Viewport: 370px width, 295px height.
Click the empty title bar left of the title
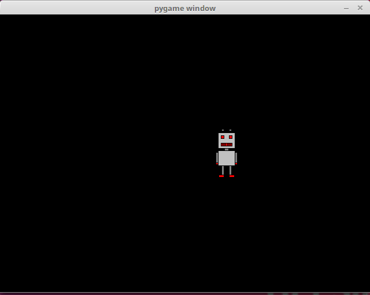tap(75, 8)
